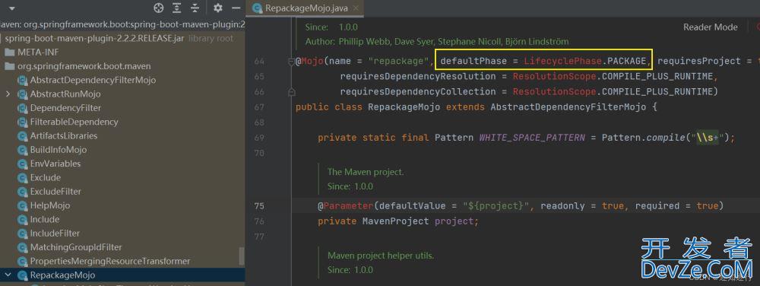Viewport: 760px width, 286px height.
Task: Click Pattern.compile call on line 69
Action: (643, 138)
